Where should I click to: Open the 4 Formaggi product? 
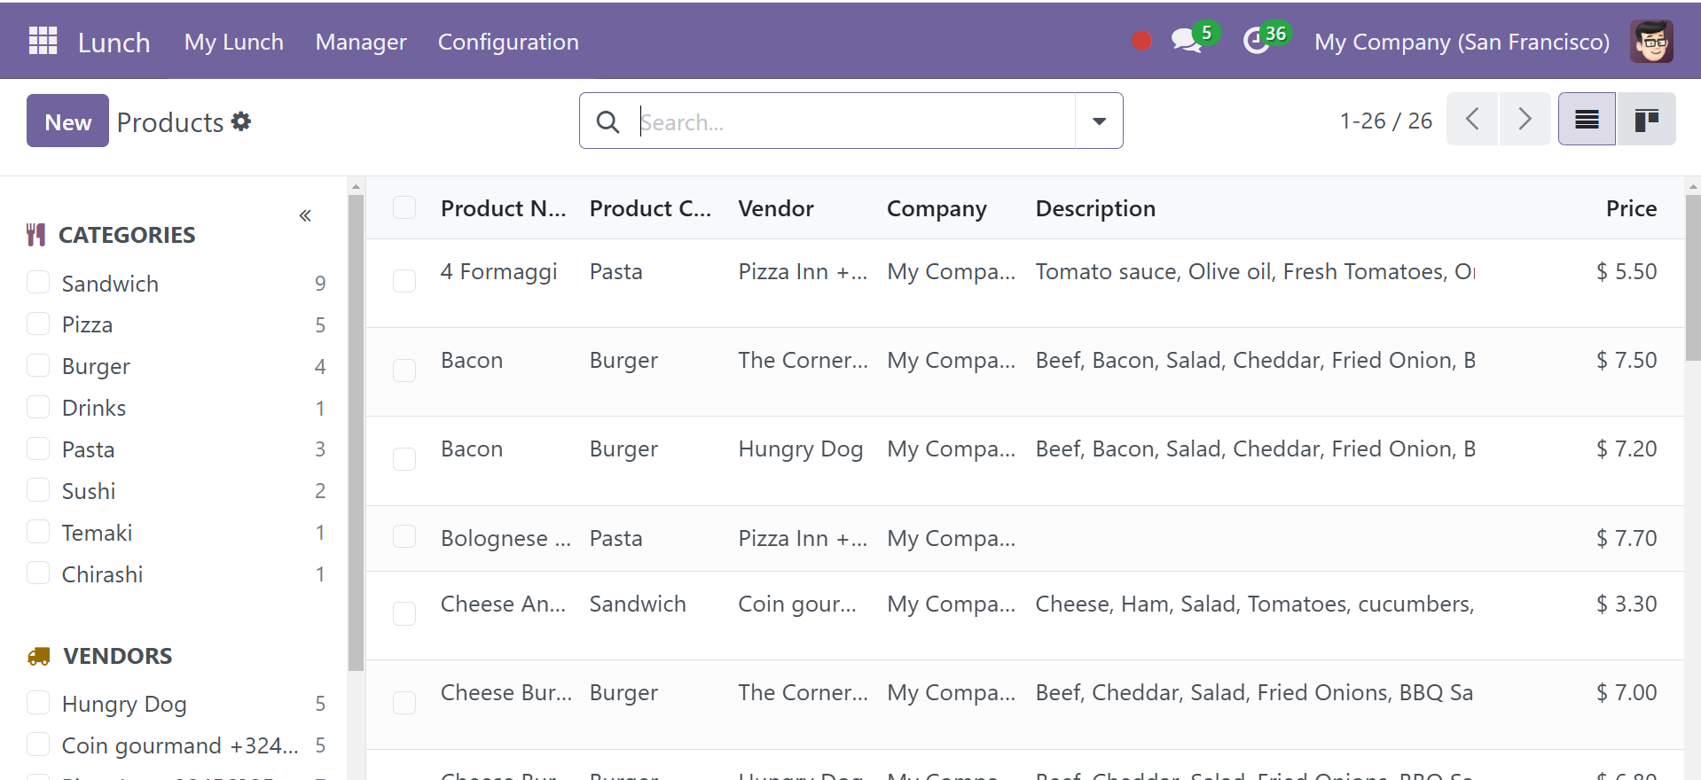[498, 271]
